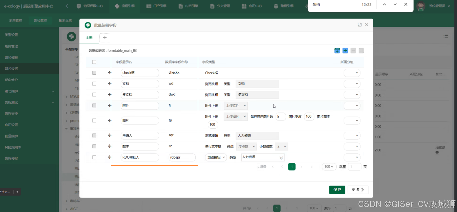This screenshot has width=457, height=212.
Task: Click the next match arrow in find bar
Action: pos(395,4)
